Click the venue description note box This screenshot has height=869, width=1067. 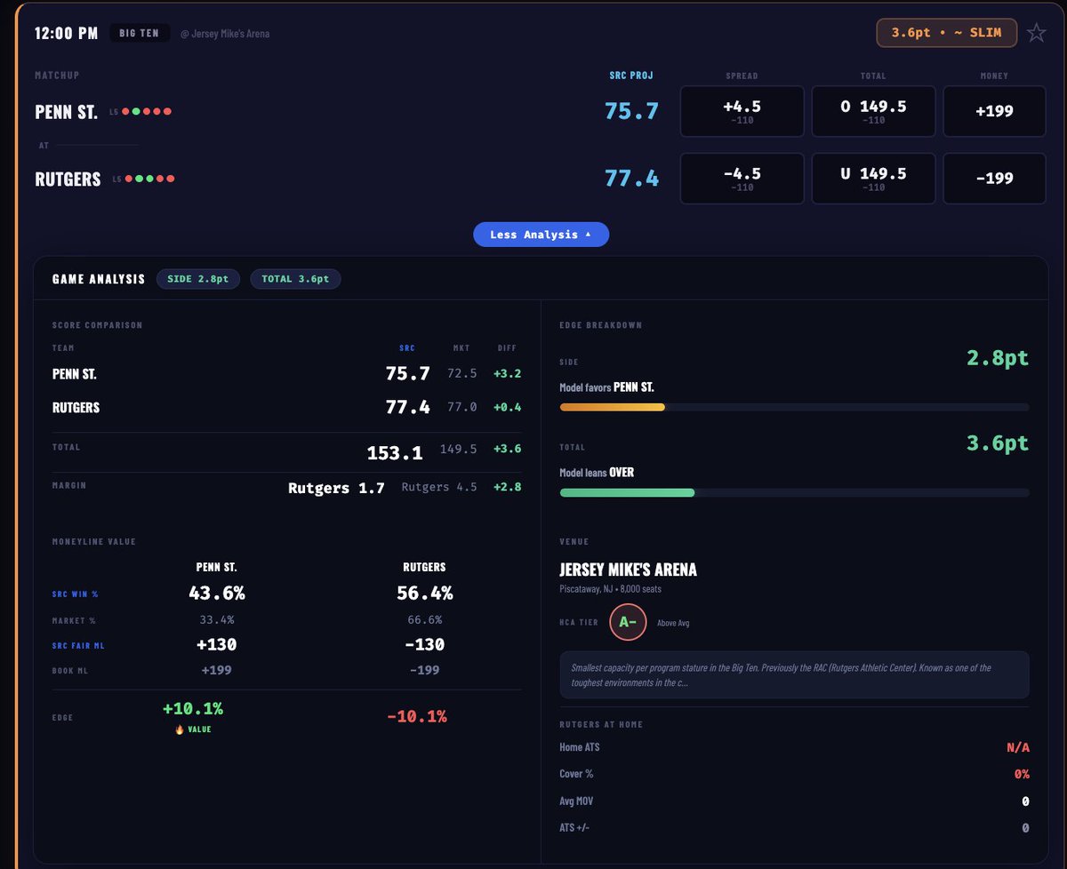794,674
